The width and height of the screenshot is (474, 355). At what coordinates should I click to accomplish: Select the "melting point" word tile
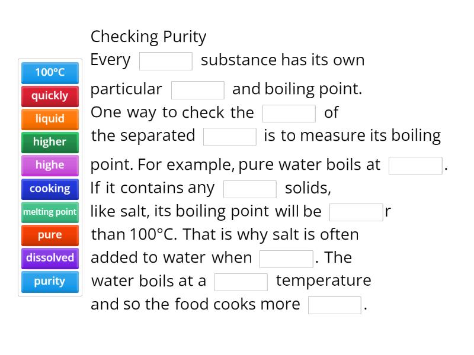click(49, 211)
